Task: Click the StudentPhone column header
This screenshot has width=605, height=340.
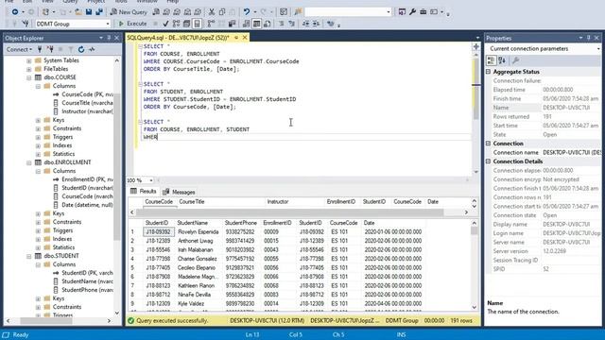Action: click(x=241, y=223)
